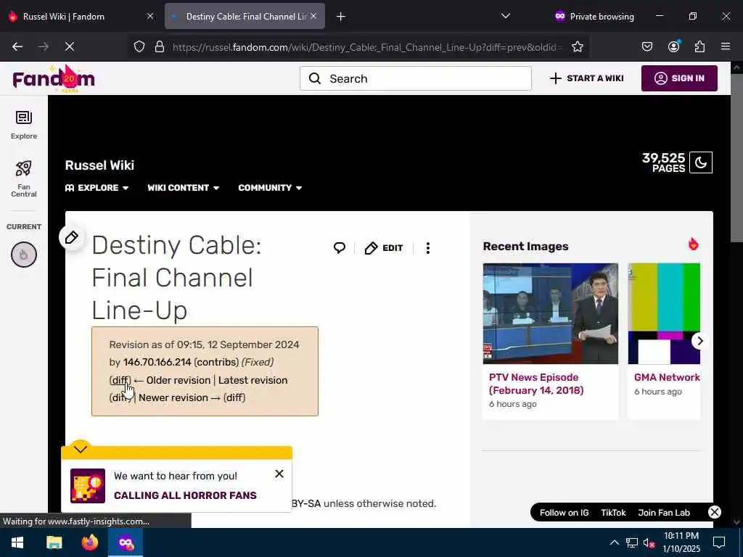The width and height of the screenshot is (743, 557).
Task: Open PTV News Episode (February 14, 2018) link
Action: [536, 384]
